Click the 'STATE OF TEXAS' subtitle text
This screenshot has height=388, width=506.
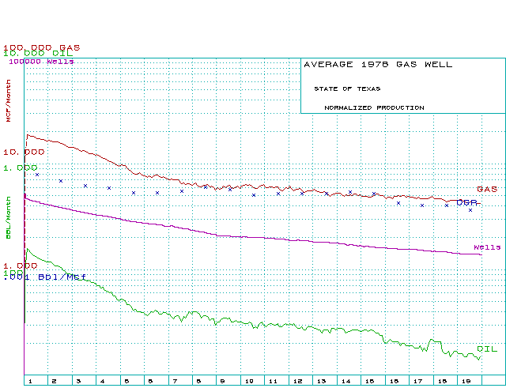[x=346, y=89]
